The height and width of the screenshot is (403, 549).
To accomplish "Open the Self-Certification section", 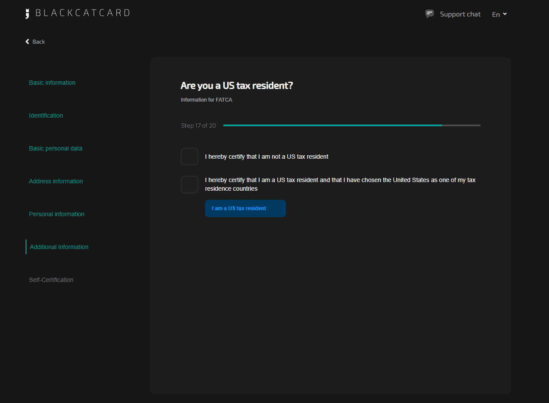I will point(51,280).
